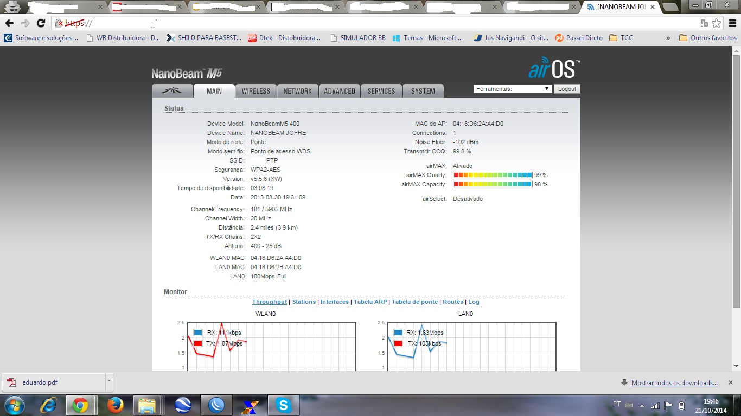This screenshot has height=416, width=741.
Task: Open the Interfaces monitor link
Action: pyautogui.click(x=335, y=302)
